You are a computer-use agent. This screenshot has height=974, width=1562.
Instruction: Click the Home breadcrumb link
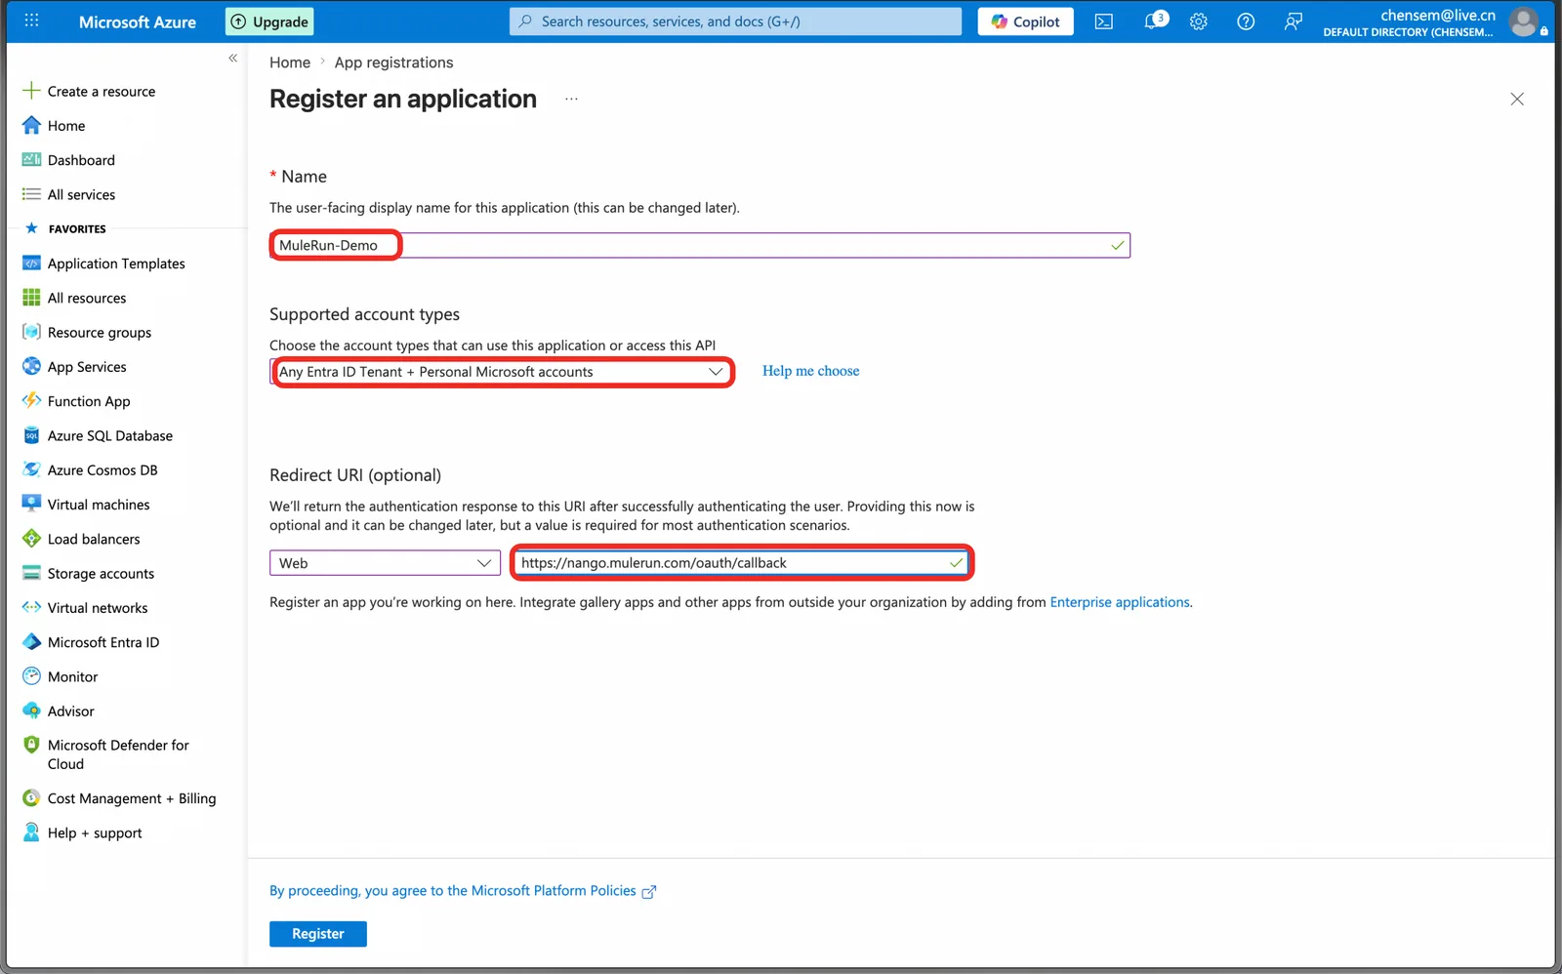coord(290,62)
